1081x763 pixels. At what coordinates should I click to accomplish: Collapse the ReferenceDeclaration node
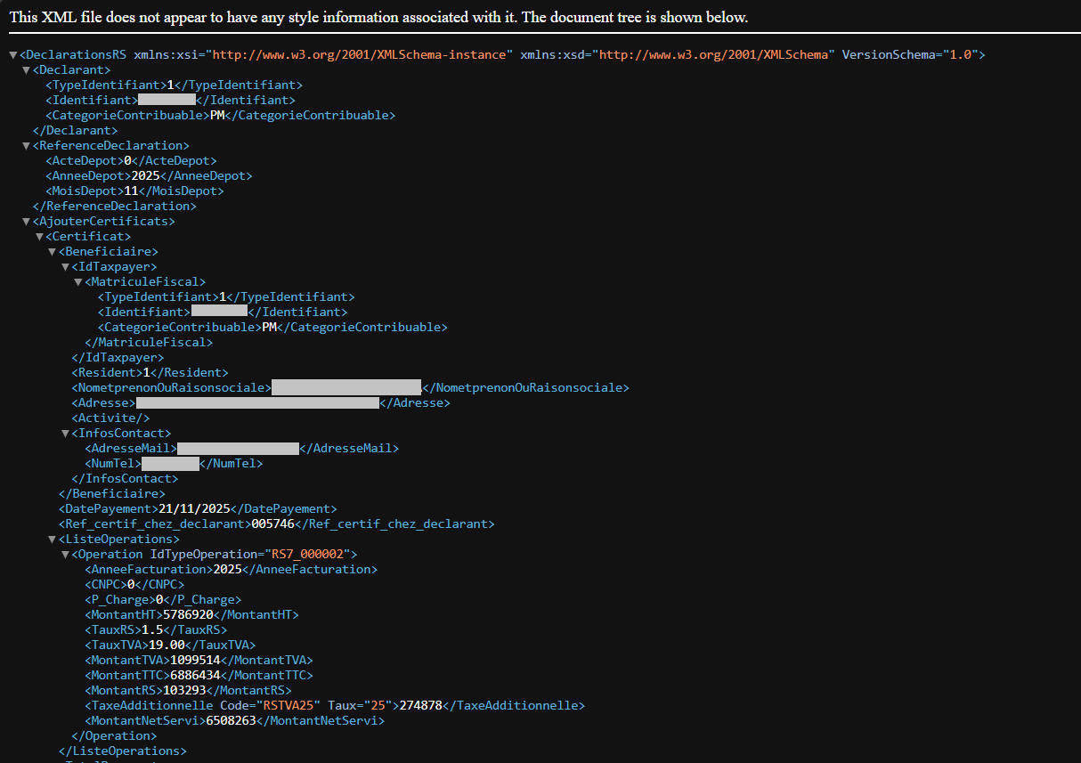[26, 146]
